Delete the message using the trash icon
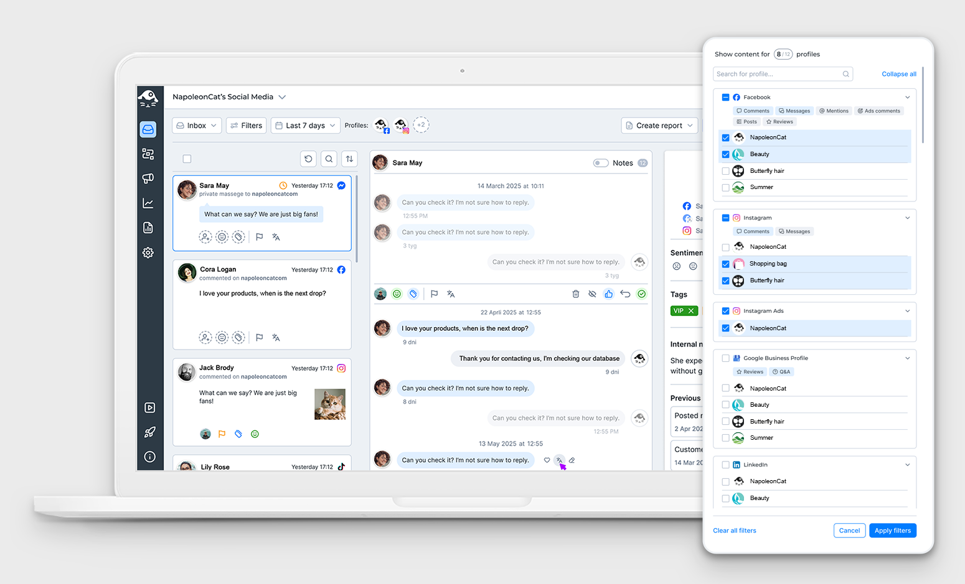Viewport: 965px width, 584px height. 576,294
